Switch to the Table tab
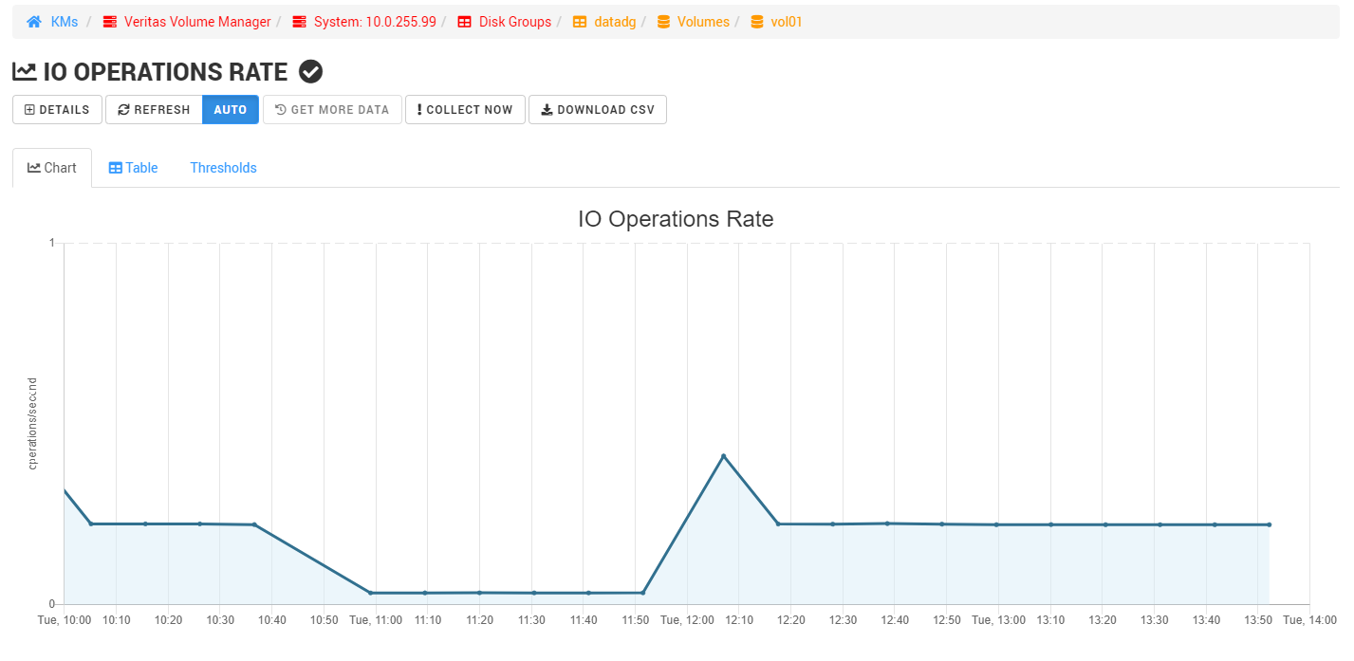Viewport: 1354px width, 661px height. point(133,167)
